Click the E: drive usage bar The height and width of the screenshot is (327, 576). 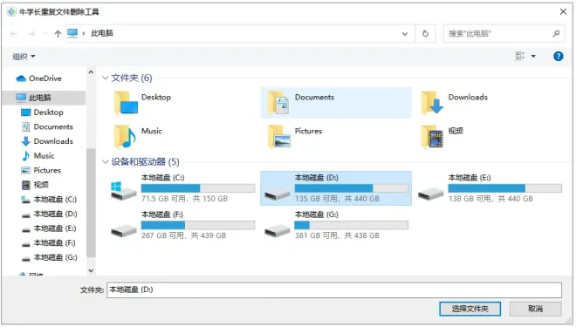504,188
